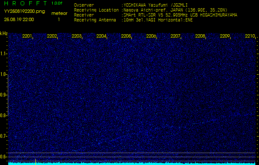This screenshot has height=165, width=259.
Task: Click the Ovserver field label
Action: point(84,5)
